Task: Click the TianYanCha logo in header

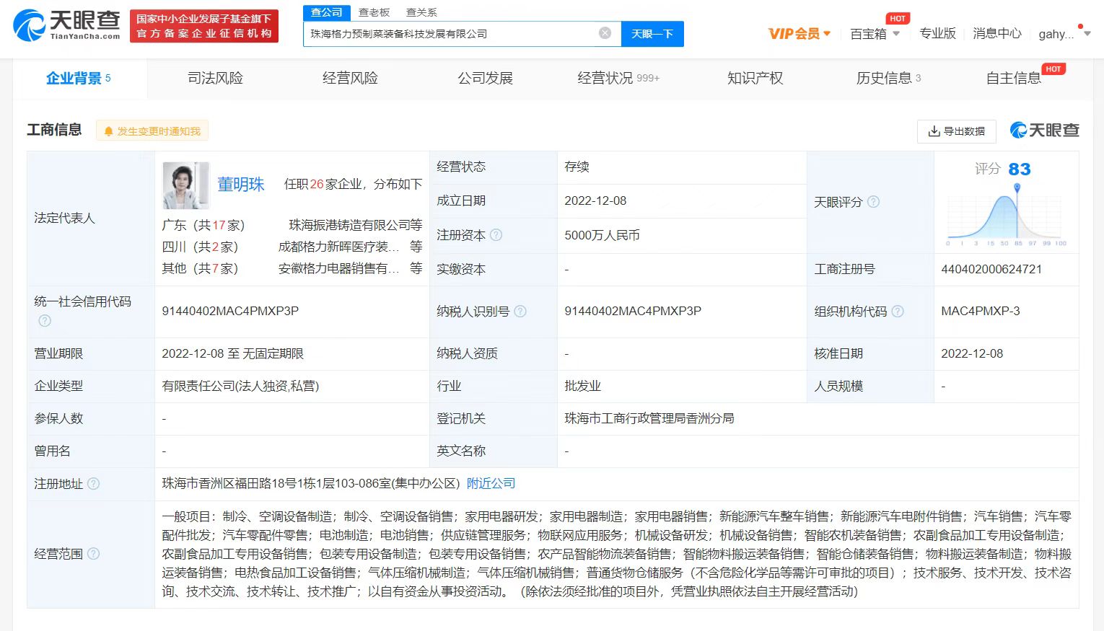Action: 66,26
